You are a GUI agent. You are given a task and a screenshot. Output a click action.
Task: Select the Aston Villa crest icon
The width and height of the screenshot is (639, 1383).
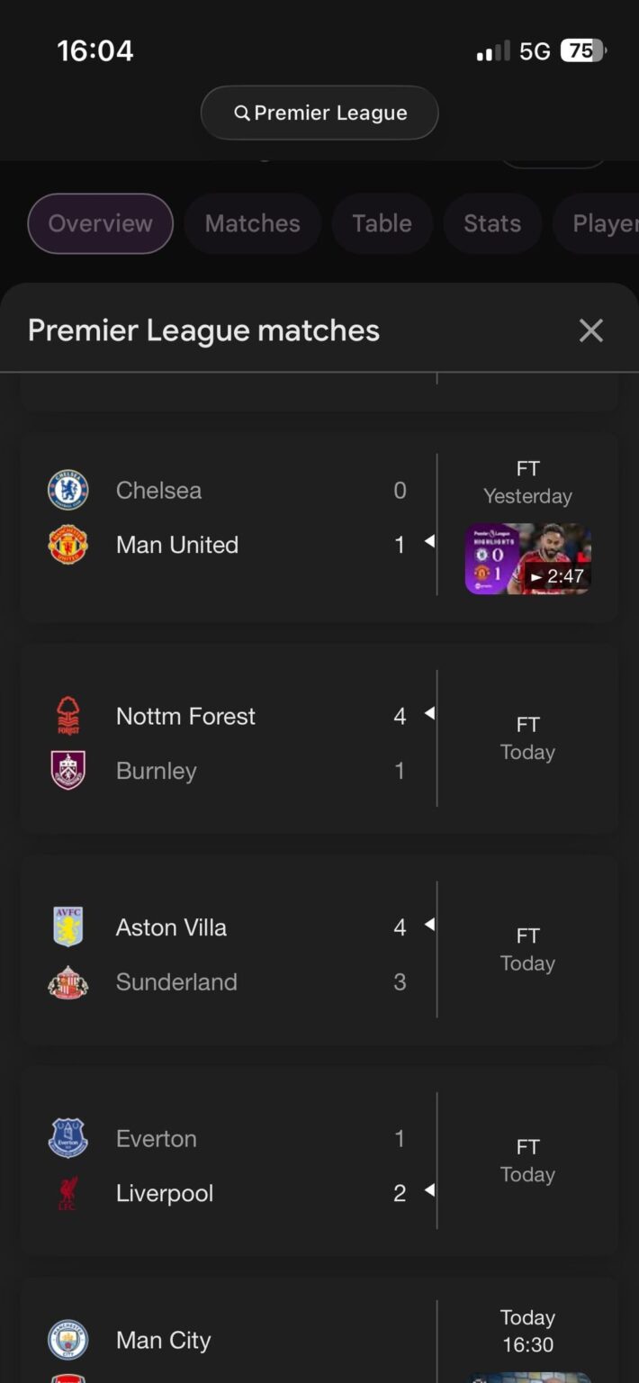coord(67,927)
